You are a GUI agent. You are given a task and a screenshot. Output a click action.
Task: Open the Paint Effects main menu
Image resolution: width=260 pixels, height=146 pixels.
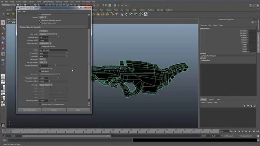click(86, 2)
